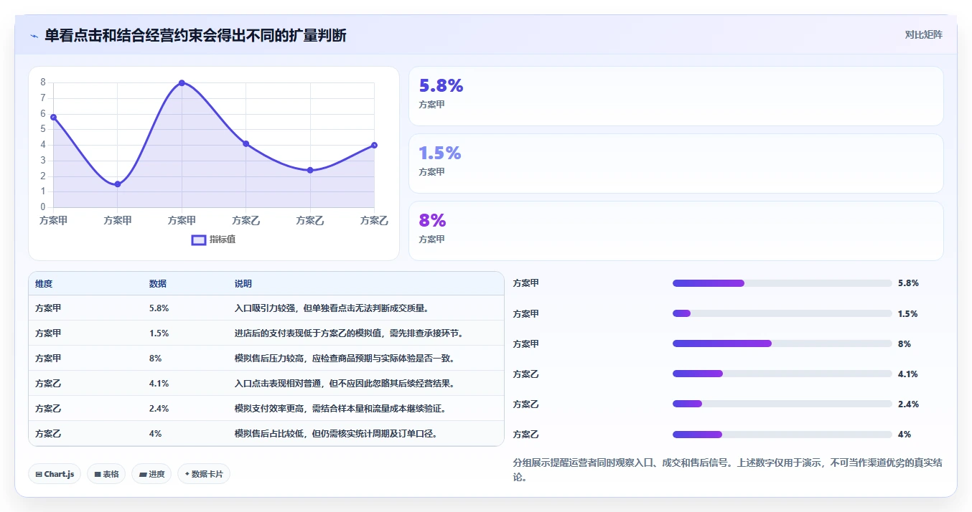Click the progress bar for 8%
This screenshot has height=512, width=972.
(782, 343)
